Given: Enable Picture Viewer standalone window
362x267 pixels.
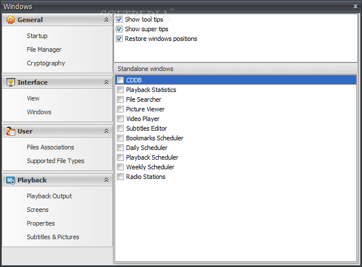Looking at the screenshot, I should point(120,109).
